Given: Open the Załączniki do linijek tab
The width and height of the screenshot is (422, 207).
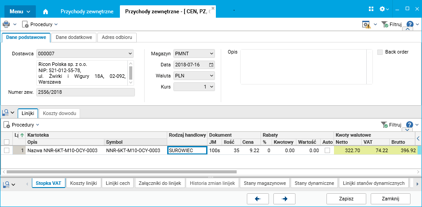Looking at the screenshot, I should coord(160,183).
